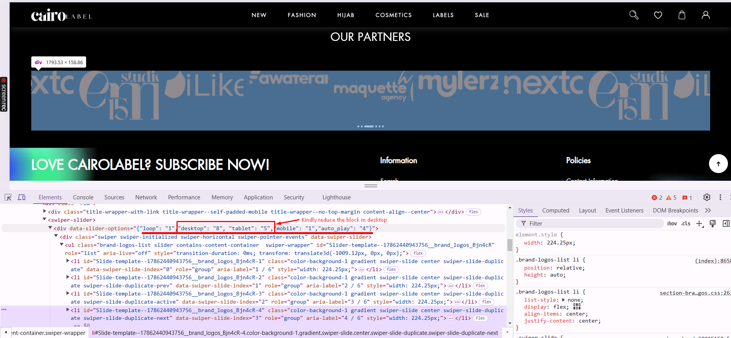Click the mylerz partner logo

point(458,85)
